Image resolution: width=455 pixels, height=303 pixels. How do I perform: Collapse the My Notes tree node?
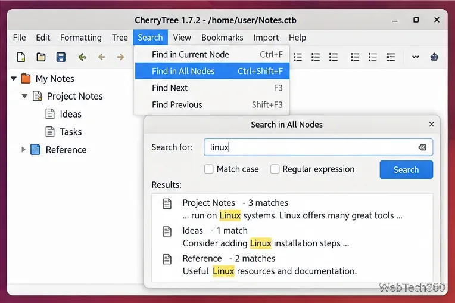[14, 79]
